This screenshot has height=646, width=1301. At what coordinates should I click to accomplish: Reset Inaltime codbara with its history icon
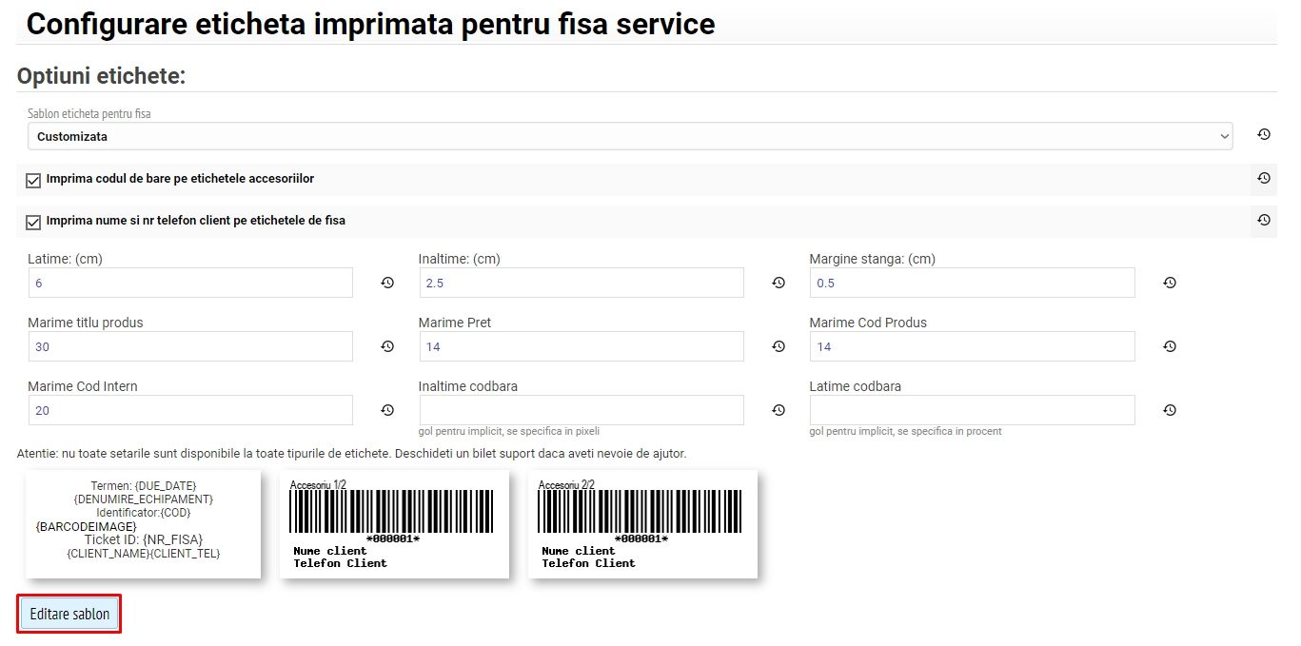[779, 410]
